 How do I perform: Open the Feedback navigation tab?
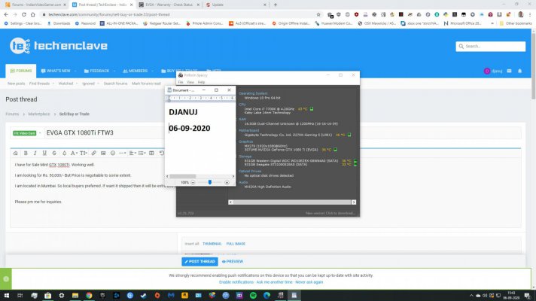(x=97, y=71)
